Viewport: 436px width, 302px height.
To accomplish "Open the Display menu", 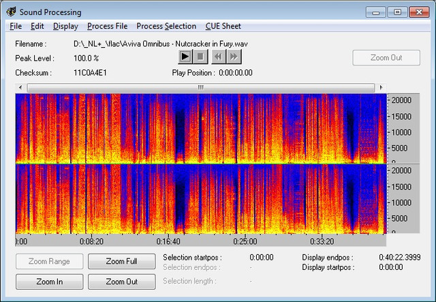I will [x=65, y=26].
